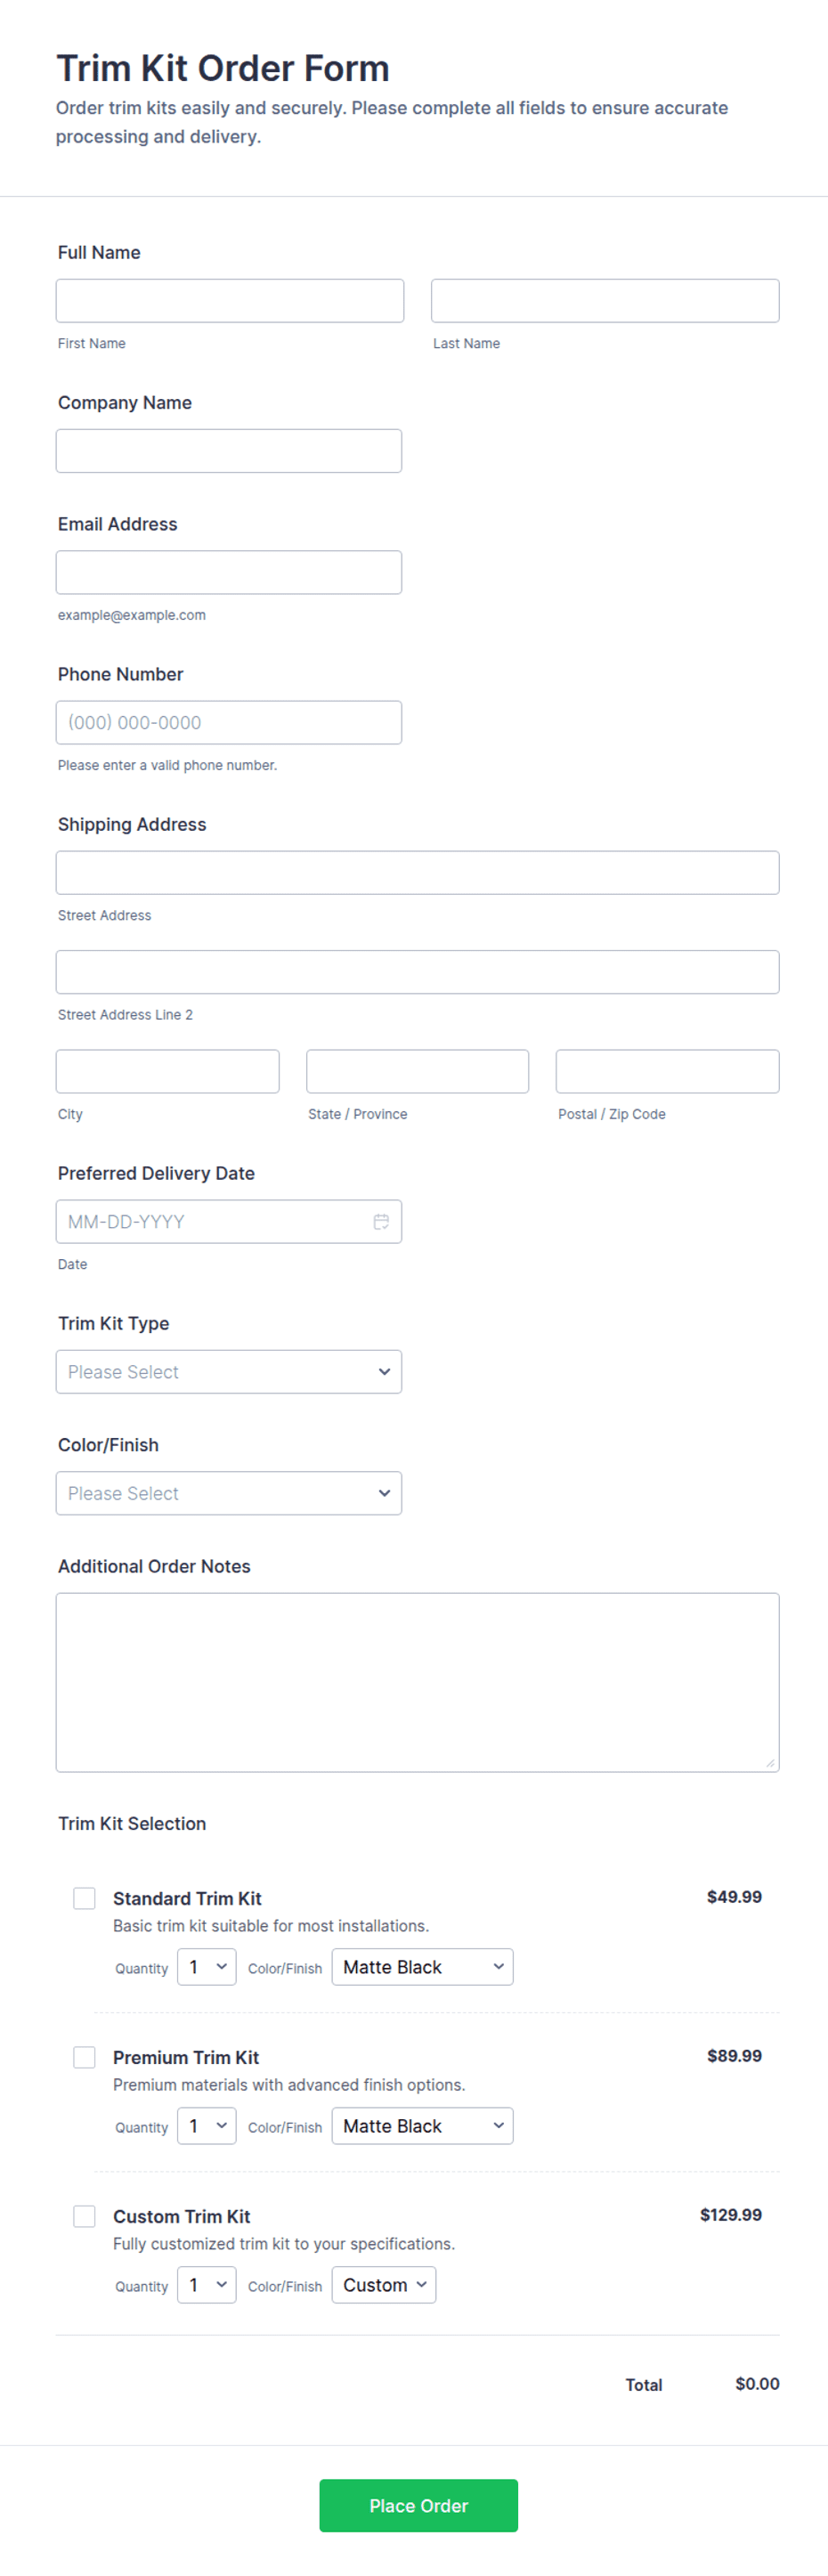
Task: Click the Postal / Zip Code field
Action: tap(668, 1071)
